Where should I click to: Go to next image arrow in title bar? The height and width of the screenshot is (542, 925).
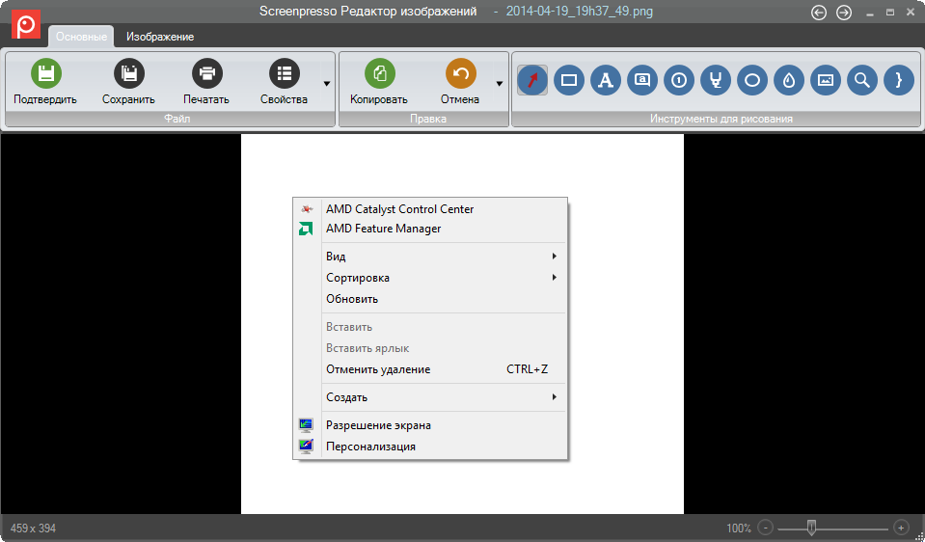844,13
